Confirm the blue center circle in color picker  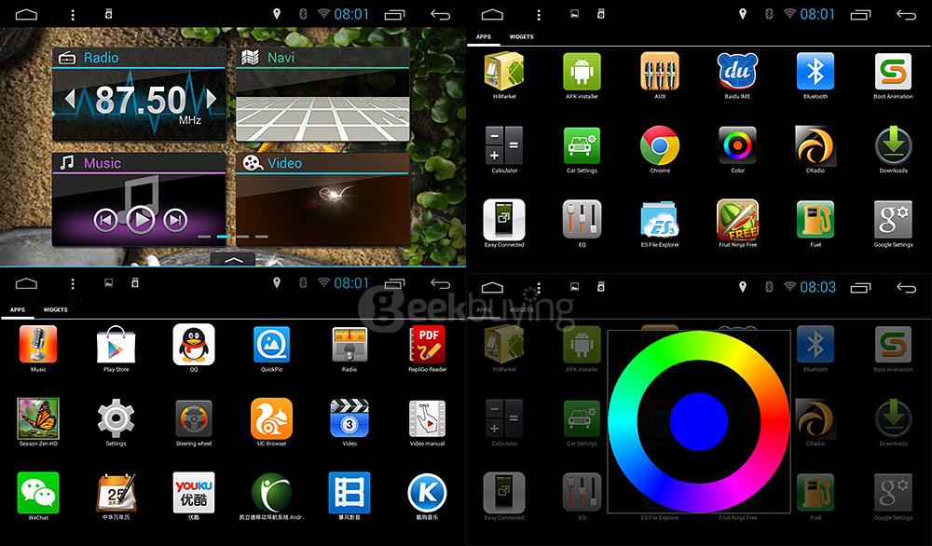point(699,421)
